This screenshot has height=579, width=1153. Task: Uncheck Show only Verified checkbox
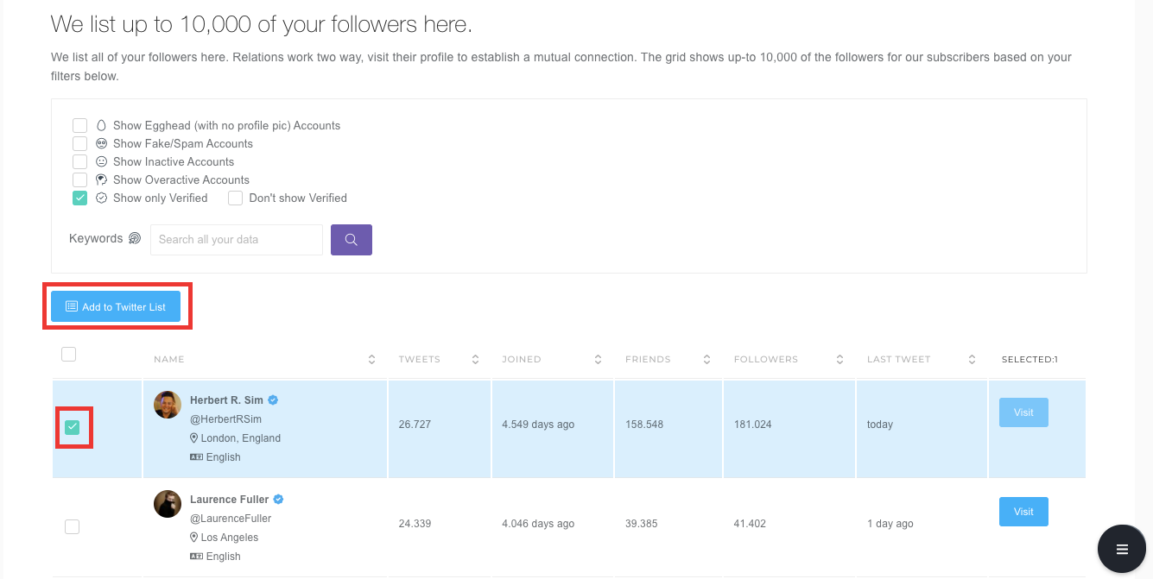tap(79, 198)
